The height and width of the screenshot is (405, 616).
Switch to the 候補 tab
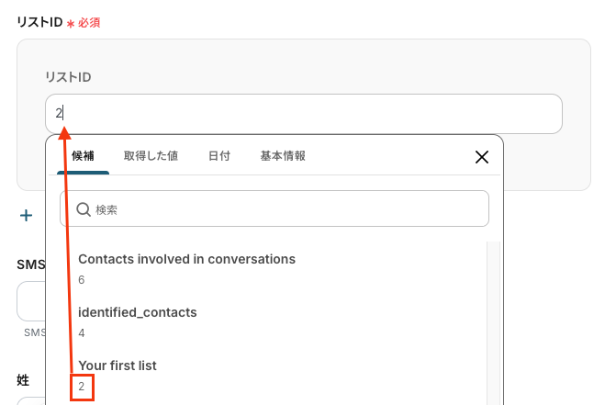point(83,156)
